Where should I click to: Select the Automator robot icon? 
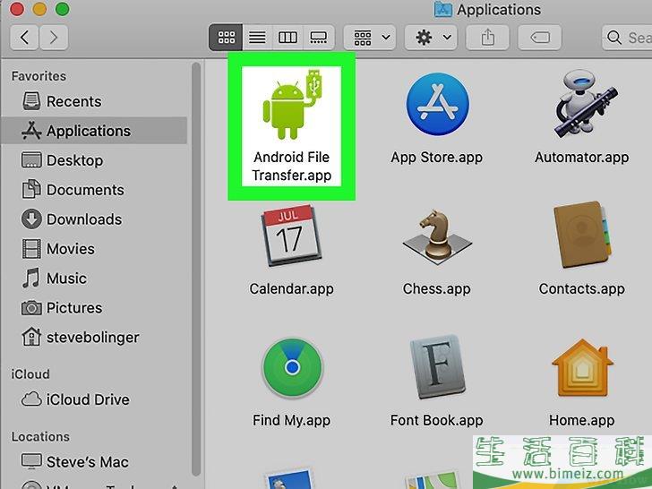(x=586, y=105)
